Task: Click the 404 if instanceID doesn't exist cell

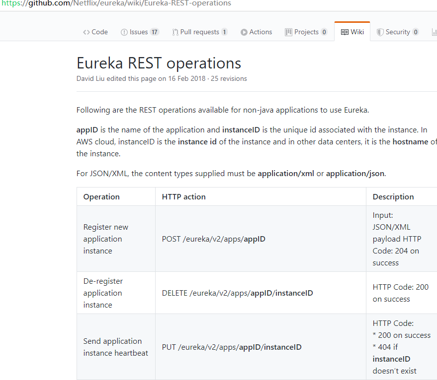Action: 402,347
